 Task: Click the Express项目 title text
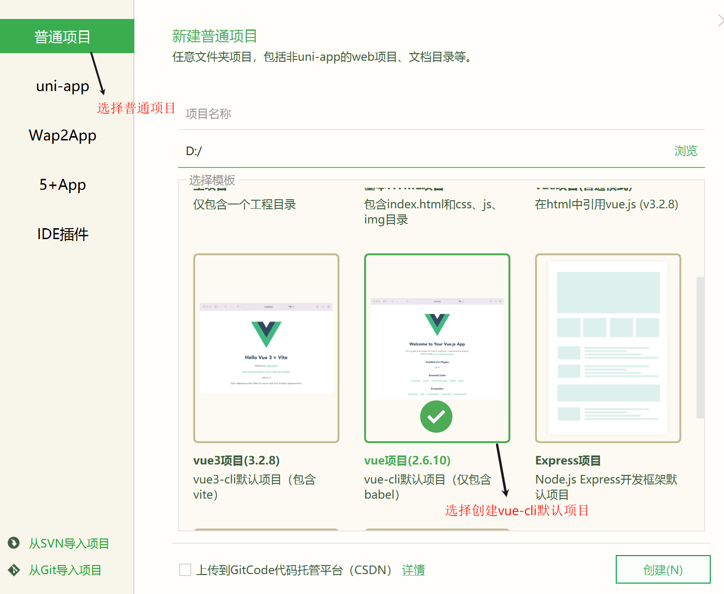[x=568, y=460]
